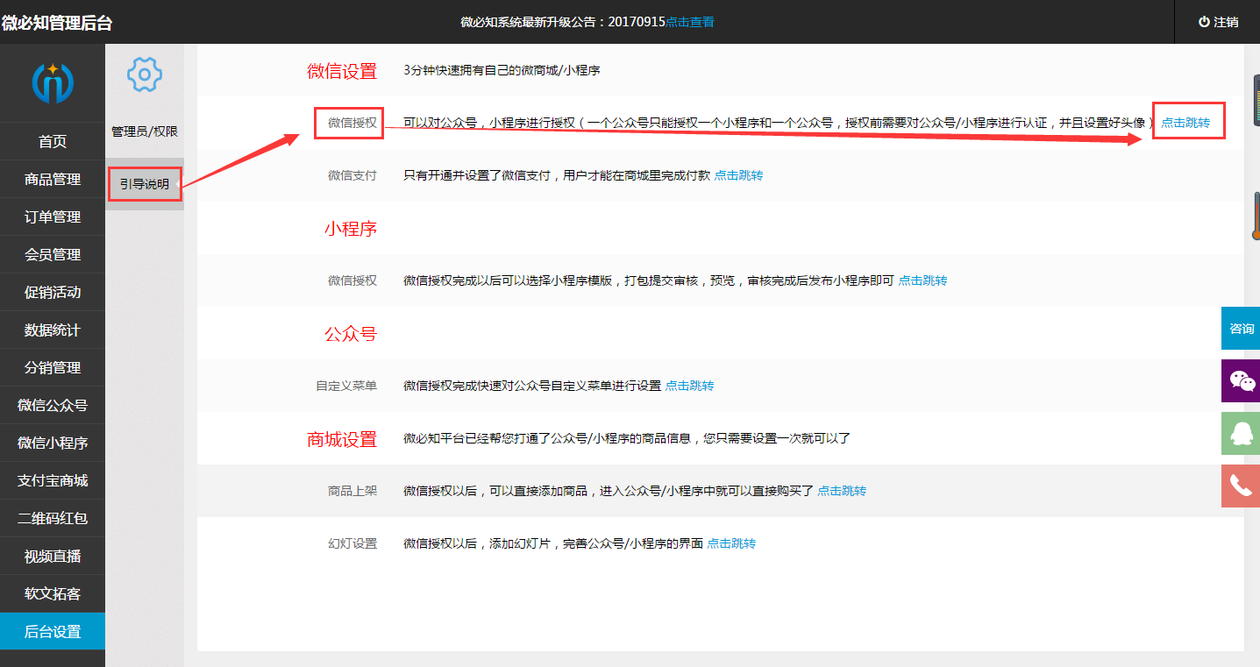Screen dimensions: 1260x667
Task: Click 点击跳转 link for 幻灯设置
Action: pos(731,543)
